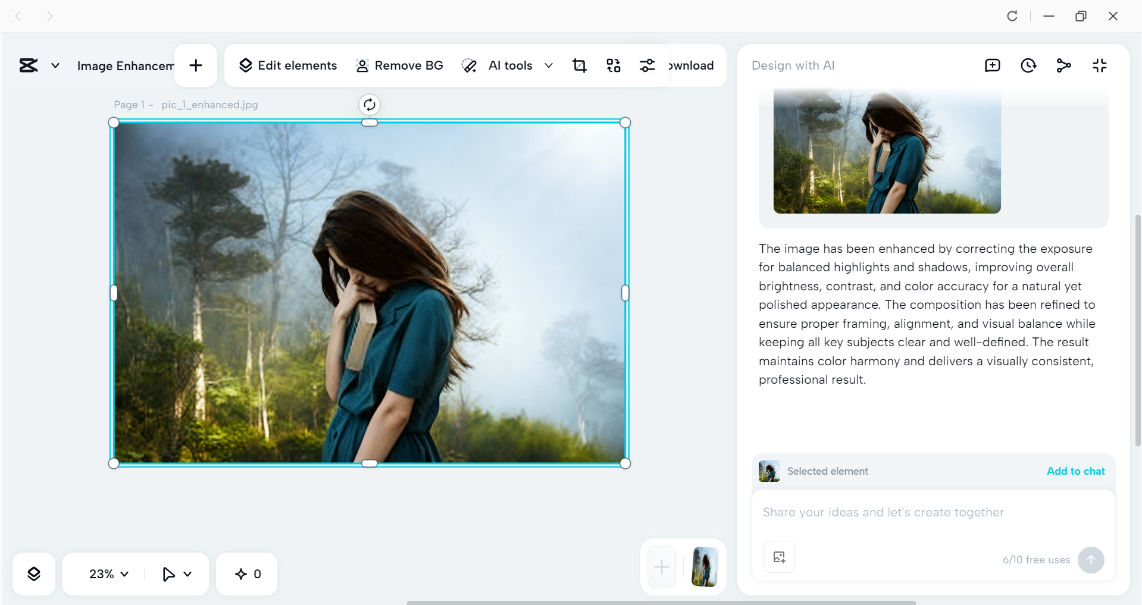Screen dimensions: 1142x605
Task: Open the AI tools dropdown chevron
Action: click(x=548, y=65)
